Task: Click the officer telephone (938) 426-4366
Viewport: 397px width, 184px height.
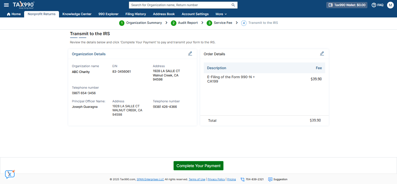Action: 165,107
